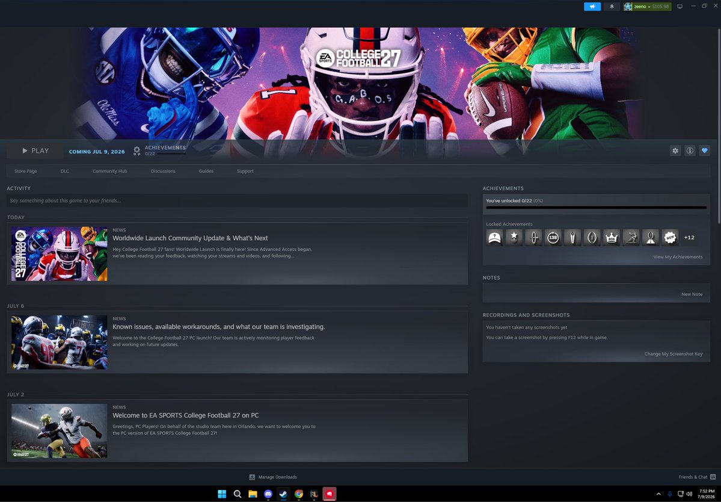Image resolution: width=721 pixels, height=502 pixels.
Task: Open Known issues and workarounds news headline
Action: 219,327
